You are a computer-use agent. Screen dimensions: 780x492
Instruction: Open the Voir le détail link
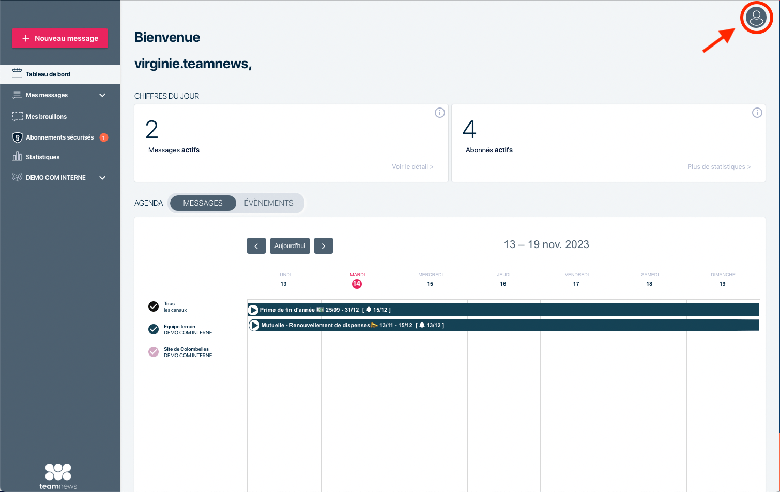412,167
